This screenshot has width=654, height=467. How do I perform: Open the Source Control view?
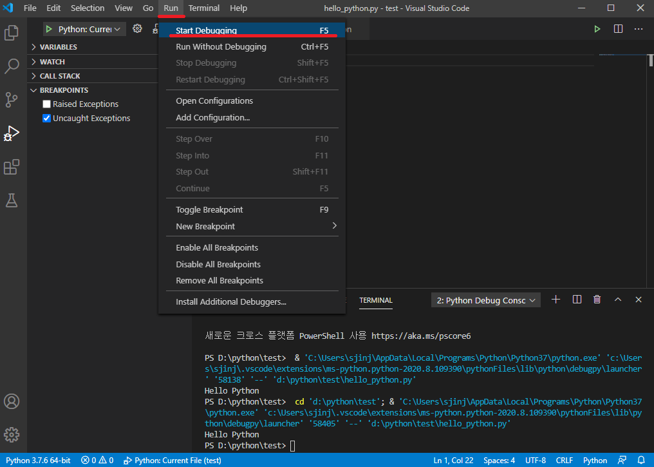coord(11,99)
